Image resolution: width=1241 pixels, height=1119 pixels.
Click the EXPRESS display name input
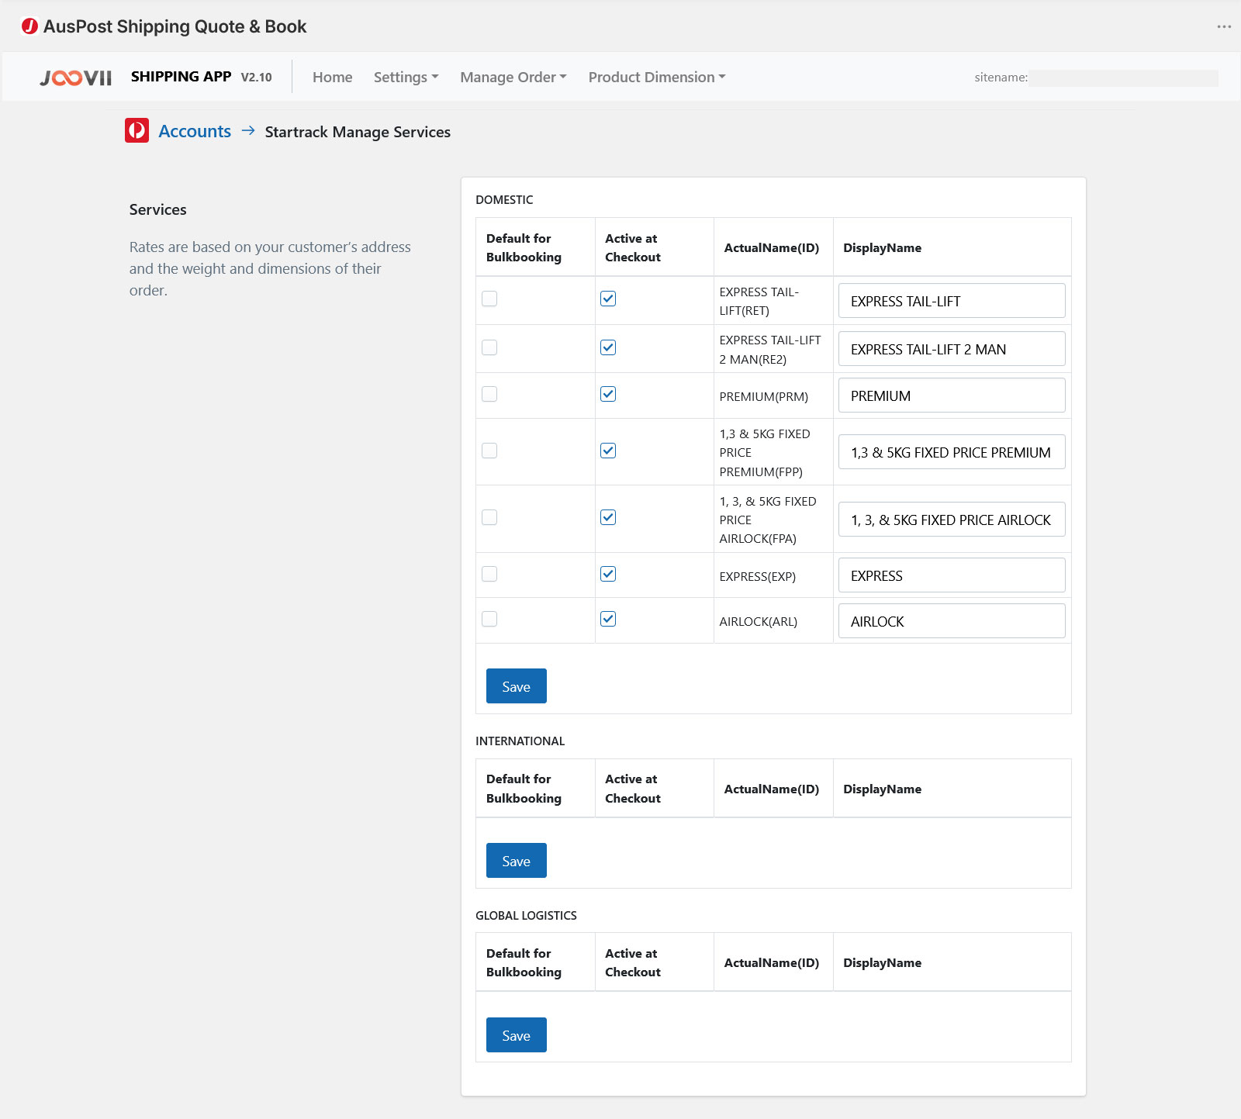[x=952, y=575]
